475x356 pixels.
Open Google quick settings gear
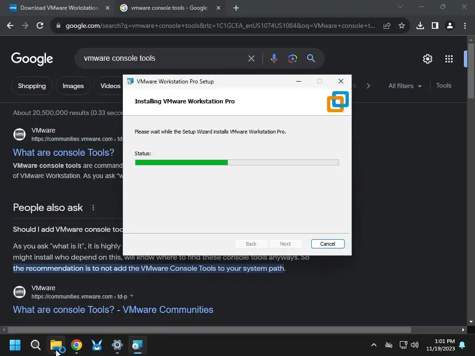pos(427,59)
